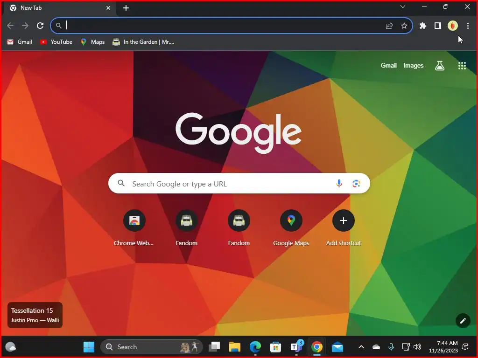Open Microsoft Teams on the taskbar

point(296,347)
